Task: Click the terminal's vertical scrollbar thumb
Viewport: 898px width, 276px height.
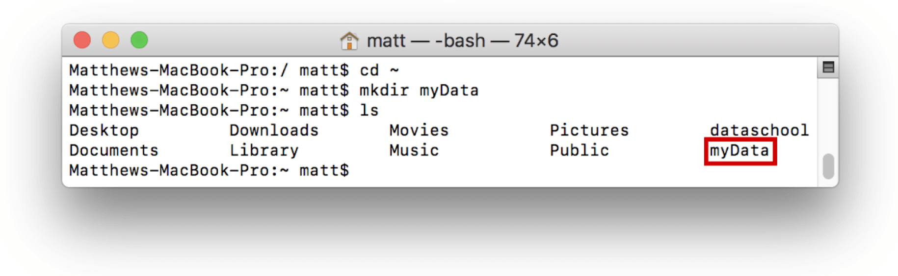Action: 828,166
